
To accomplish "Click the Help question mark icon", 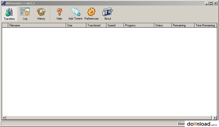I will coord(59,12).
